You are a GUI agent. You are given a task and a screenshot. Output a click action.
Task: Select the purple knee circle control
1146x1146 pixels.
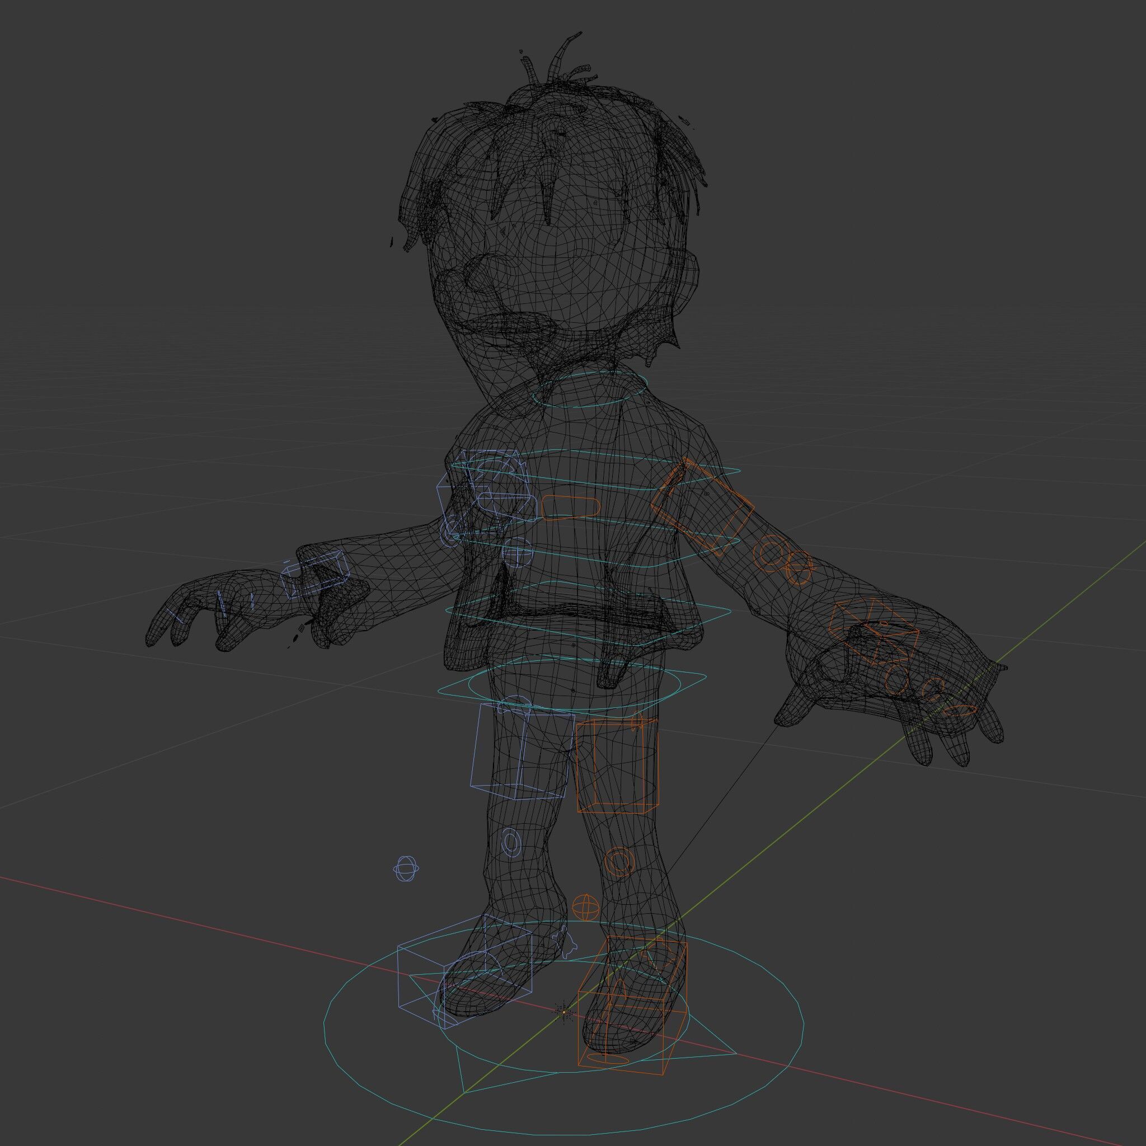[511, 841]
